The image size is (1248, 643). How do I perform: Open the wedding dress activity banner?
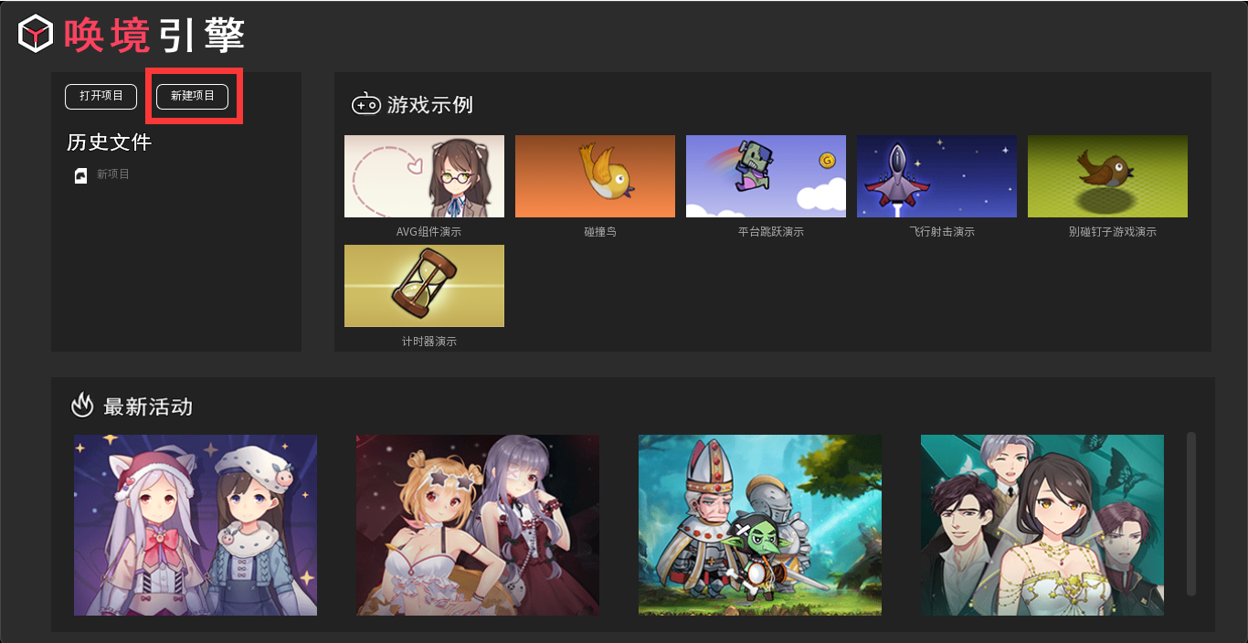[1042, 525]
